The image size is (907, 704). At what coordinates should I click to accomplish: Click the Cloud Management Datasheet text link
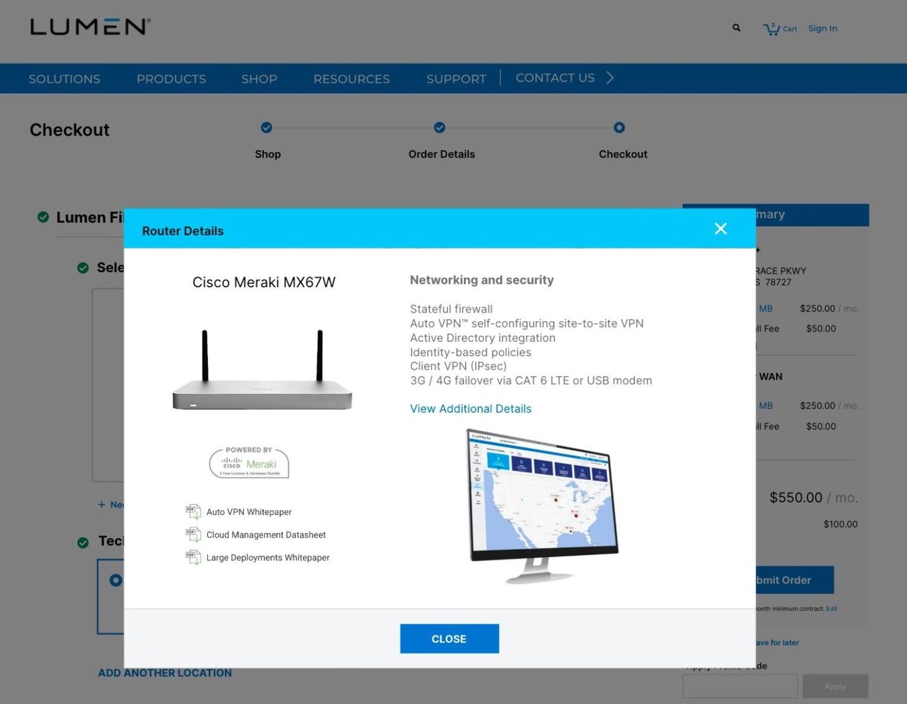pos(266,534)
